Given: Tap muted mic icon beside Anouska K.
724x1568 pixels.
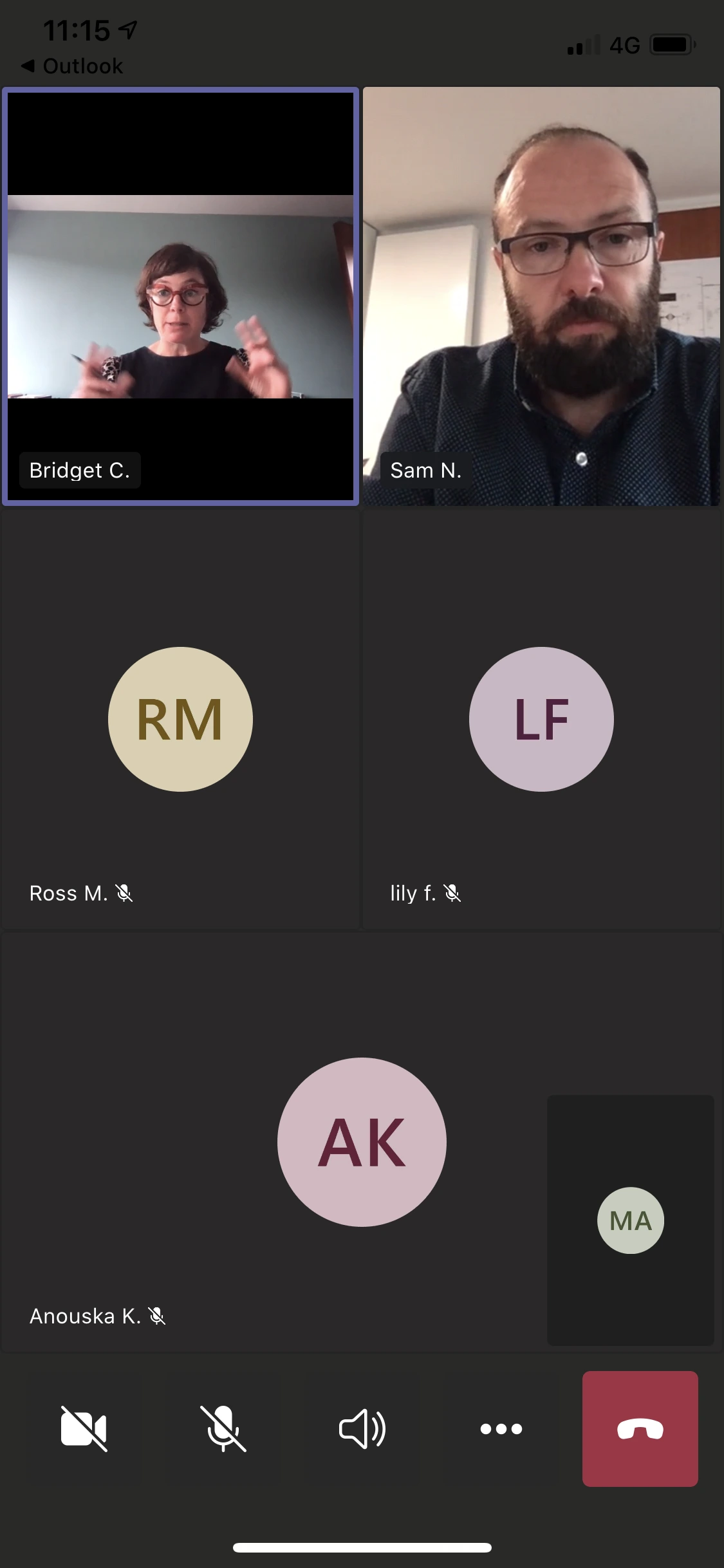Looking at the screenshot, I should click(x=157, y=1316).
